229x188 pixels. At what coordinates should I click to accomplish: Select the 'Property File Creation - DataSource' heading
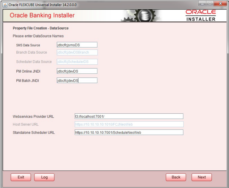tap(41, 28)
